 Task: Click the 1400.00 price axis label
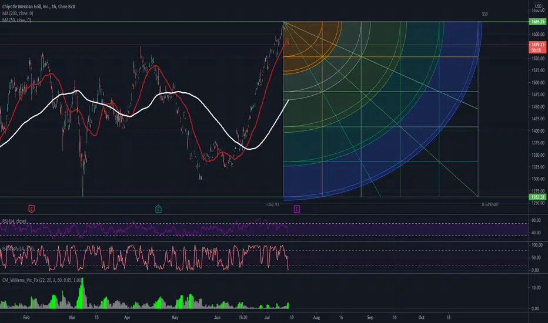[x=538, y=131]
